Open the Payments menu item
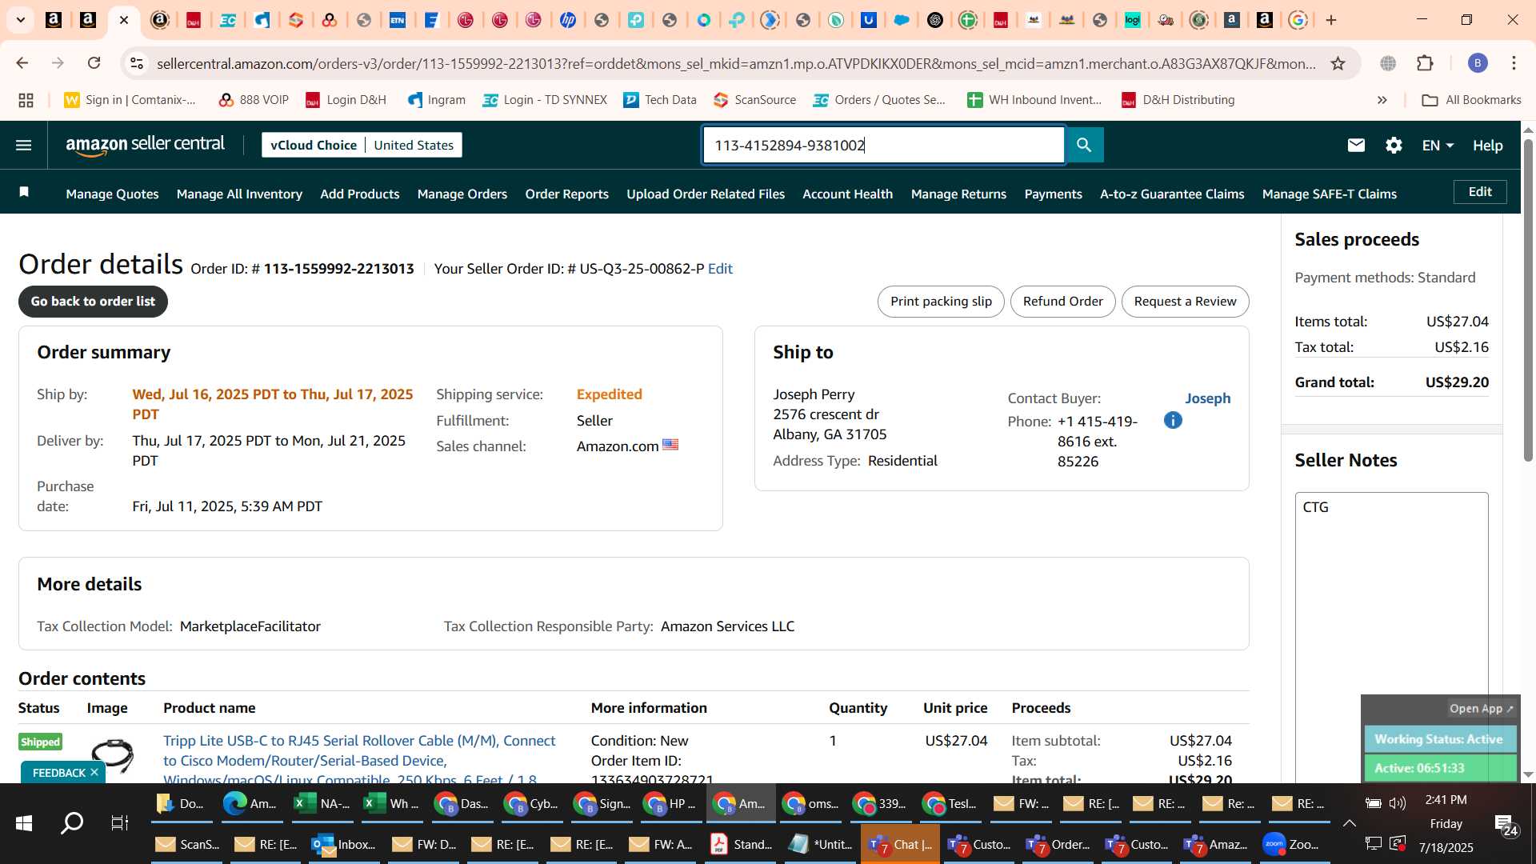 tap(1053, 194)
